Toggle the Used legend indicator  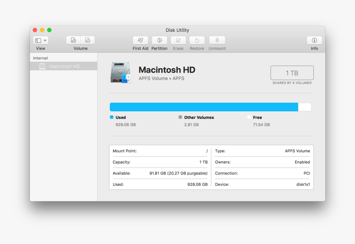pyautogui.click(x=111, y=117)
